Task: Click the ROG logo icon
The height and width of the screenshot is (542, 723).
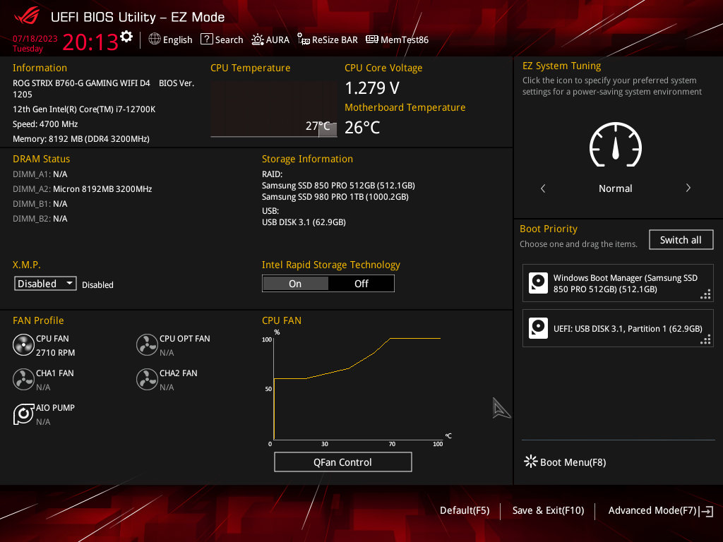Action: 28,16
